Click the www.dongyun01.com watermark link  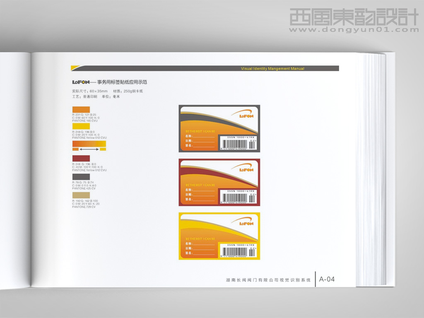coord(353,30)
